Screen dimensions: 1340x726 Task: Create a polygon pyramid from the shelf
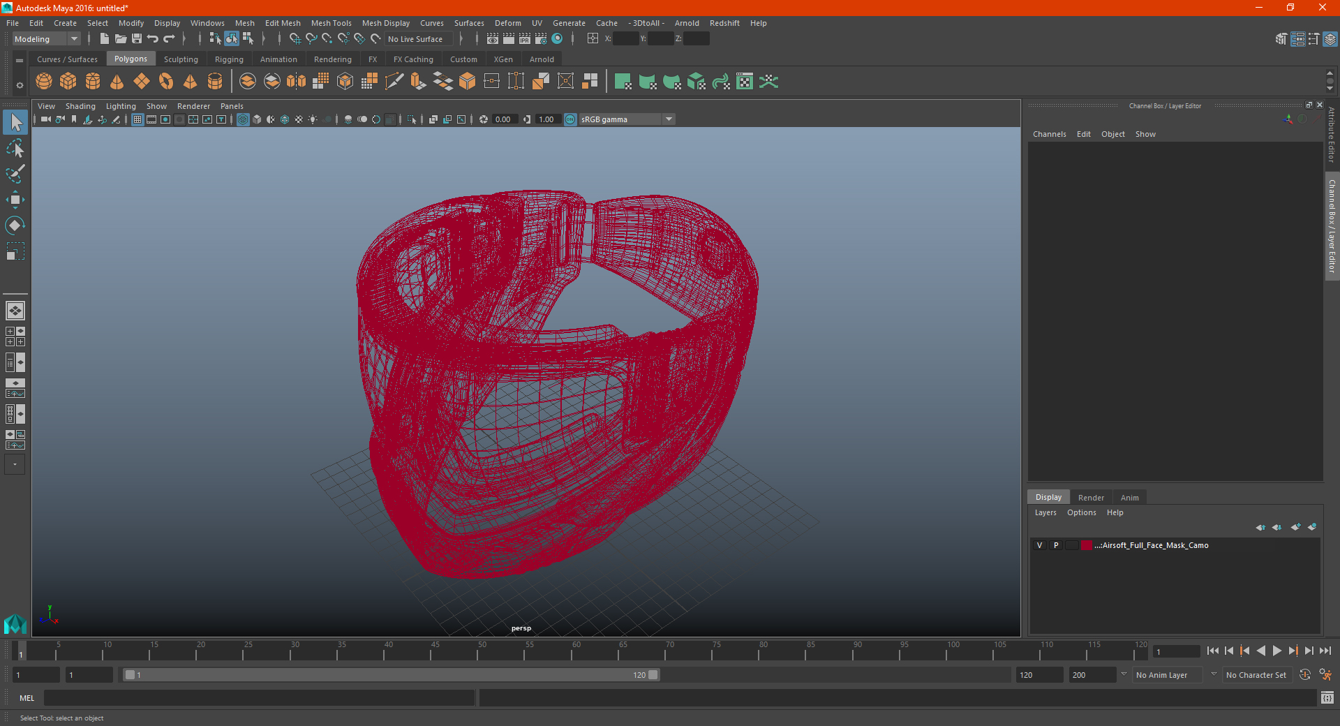(x=191, y=82)
